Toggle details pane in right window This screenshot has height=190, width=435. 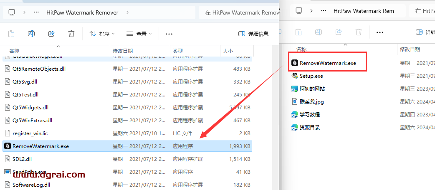click(425, 32)
